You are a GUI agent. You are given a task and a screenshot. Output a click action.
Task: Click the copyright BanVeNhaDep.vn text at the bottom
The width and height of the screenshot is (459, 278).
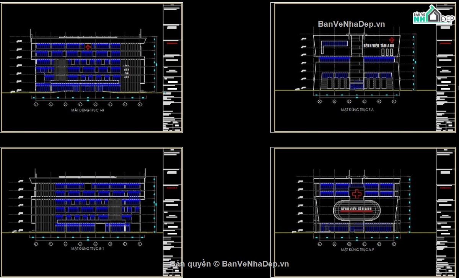pos(229,264)
